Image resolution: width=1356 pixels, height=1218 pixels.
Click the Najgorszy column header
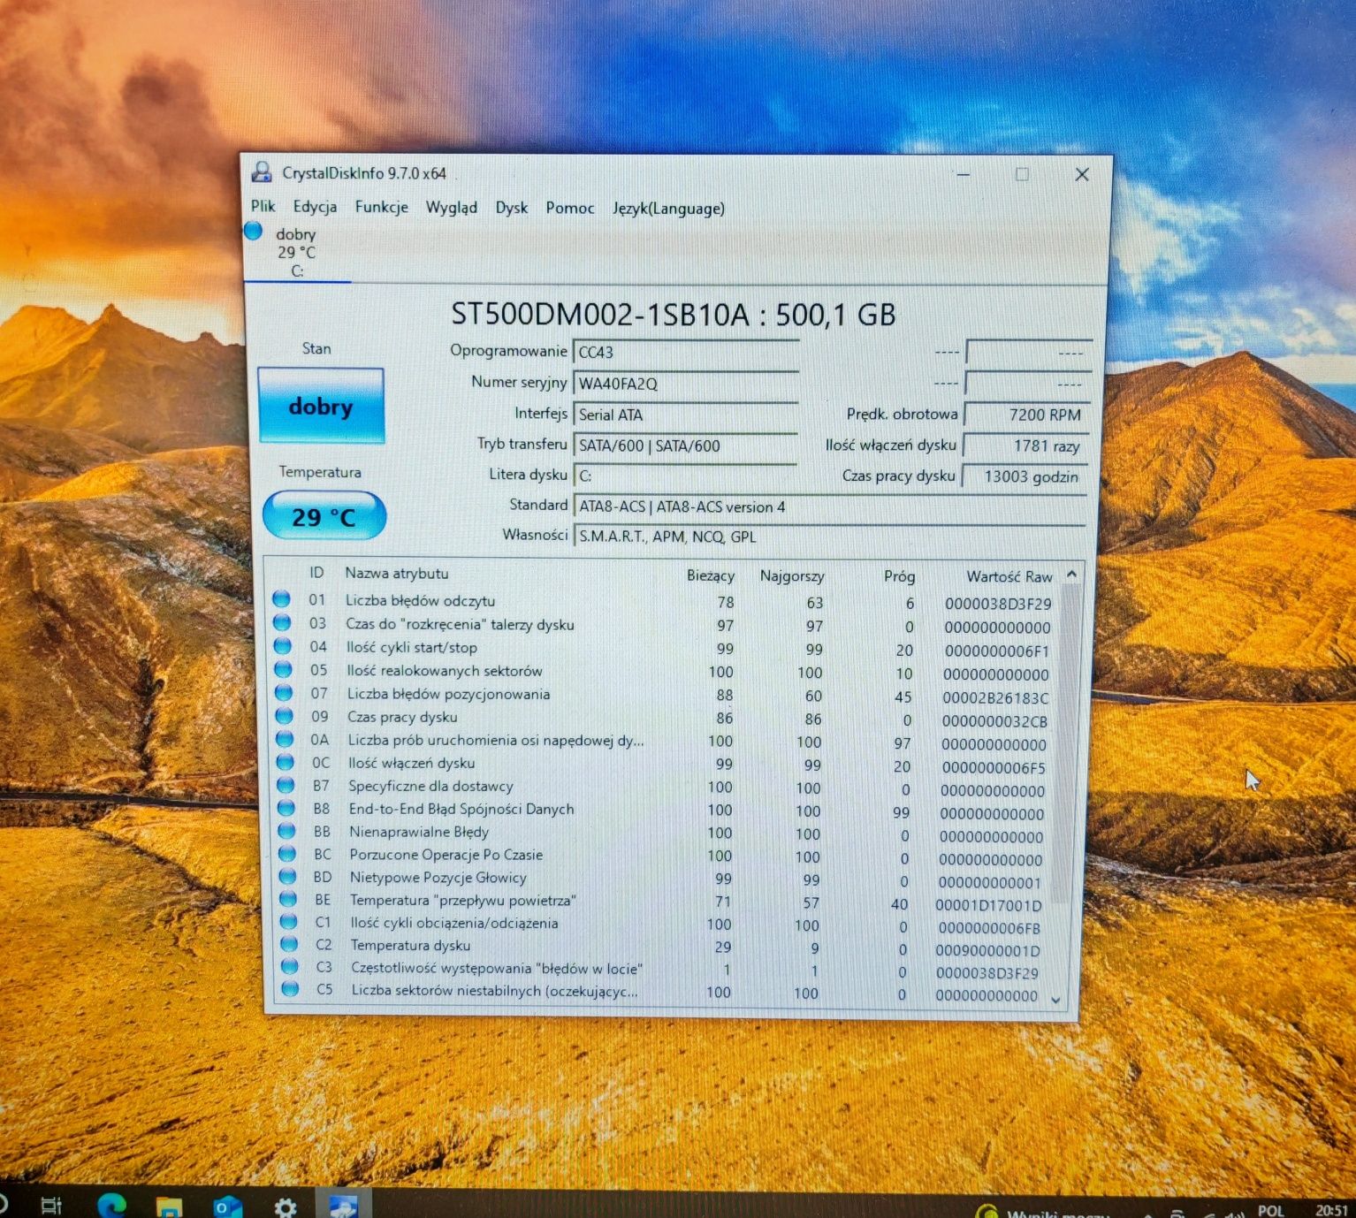pyautogui.click(x=792, y=576)
